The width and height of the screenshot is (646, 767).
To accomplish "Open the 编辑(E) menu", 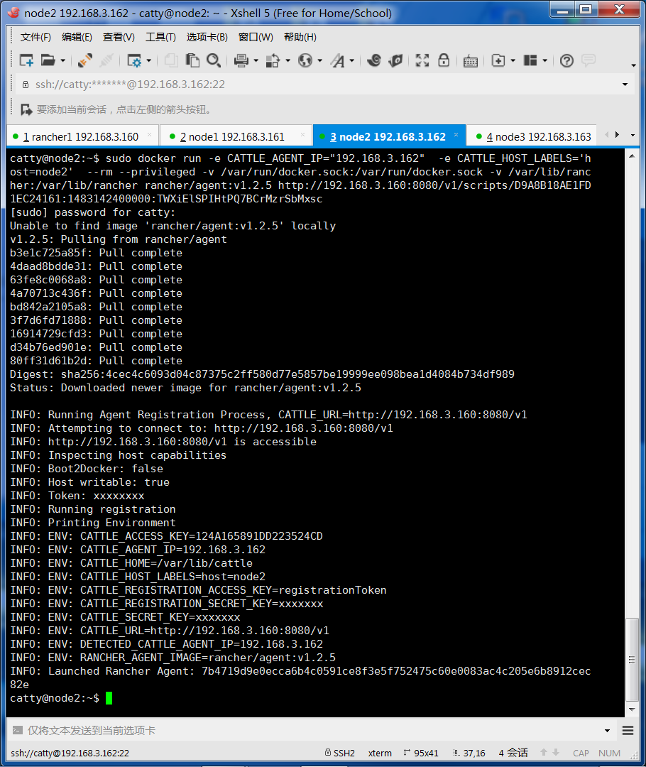I will coord(77,37).
